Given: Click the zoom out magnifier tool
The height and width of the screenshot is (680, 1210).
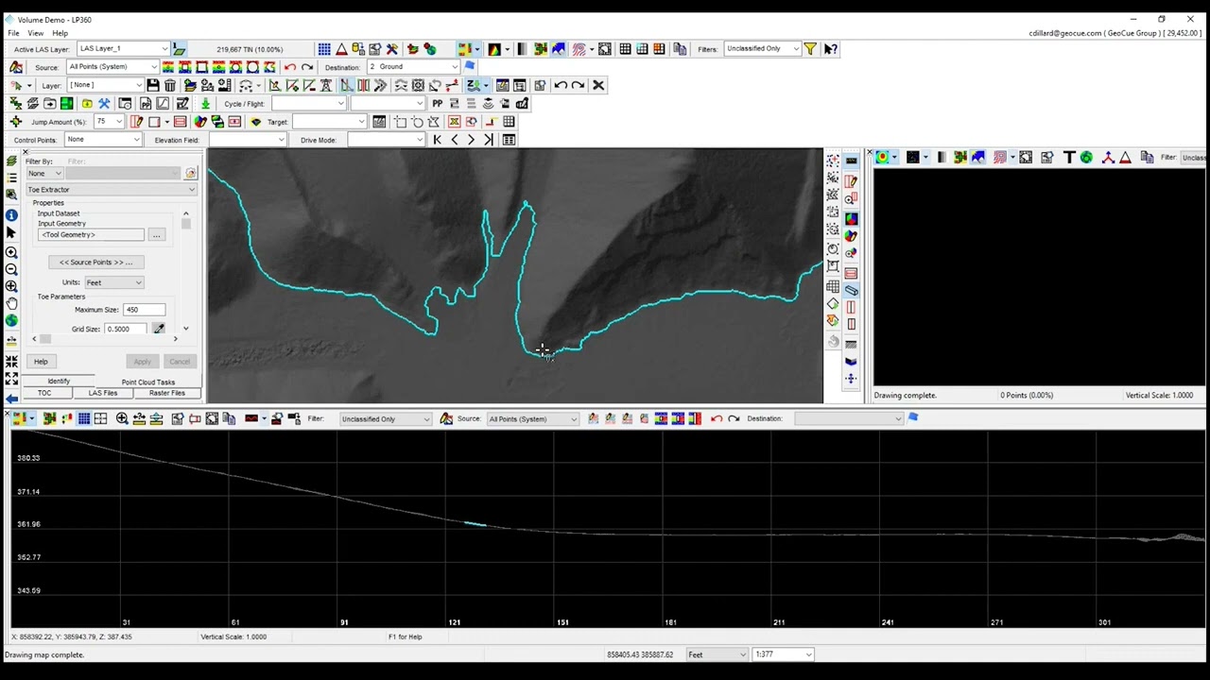Looking at the screenshot, I should (x=11, y=269).
